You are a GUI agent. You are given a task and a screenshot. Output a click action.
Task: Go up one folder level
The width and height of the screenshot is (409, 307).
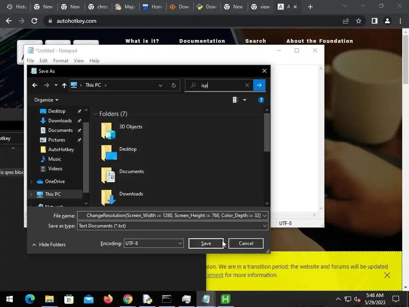64,85
